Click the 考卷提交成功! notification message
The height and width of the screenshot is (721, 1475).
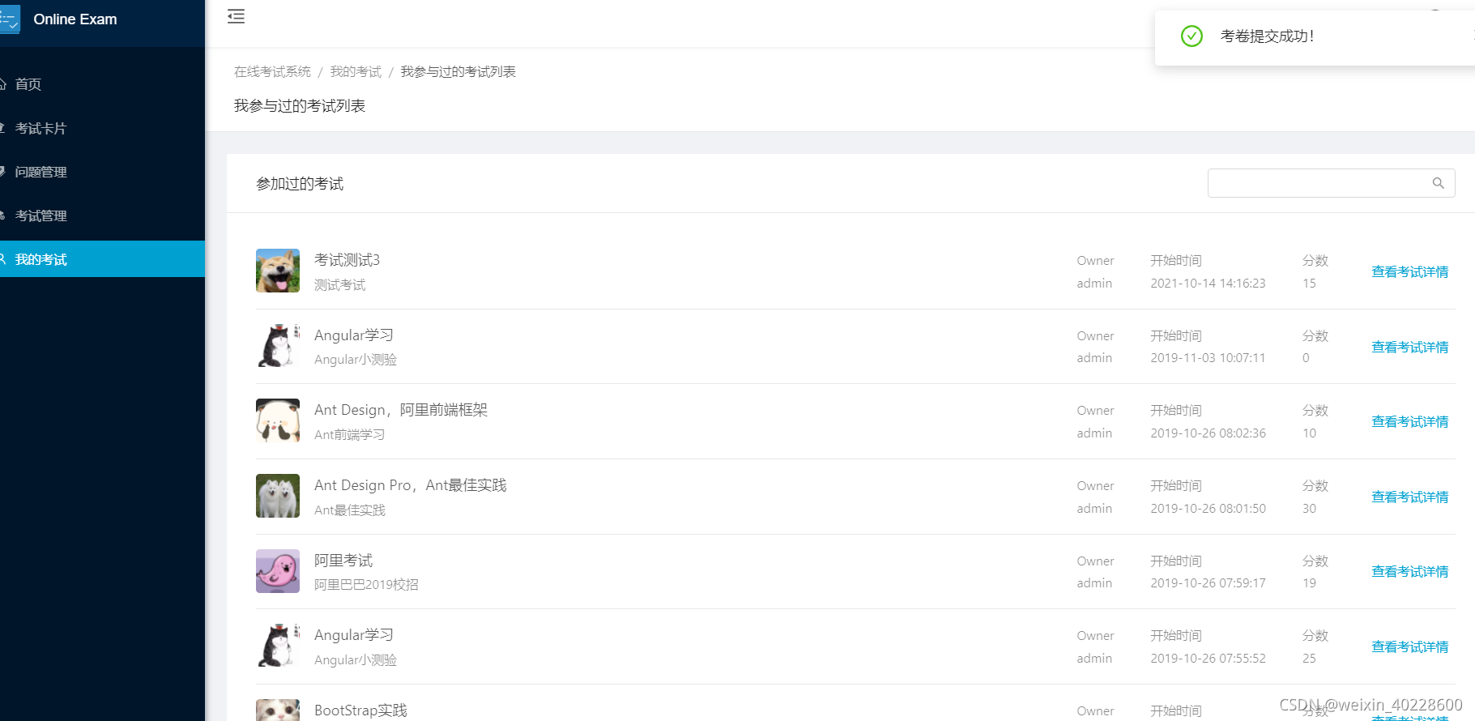(1267, 36)
